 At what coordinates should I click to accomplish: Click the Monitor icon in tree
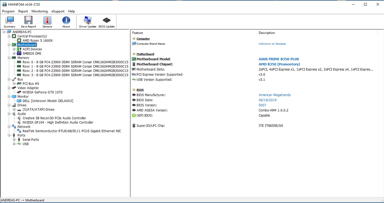[14, 96]
